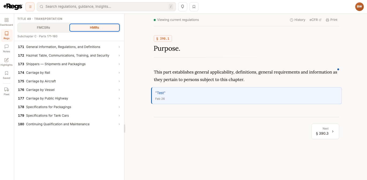Click the slash shortcut badge in search
This screenshot has width=367, height=180.
(171, 7)
